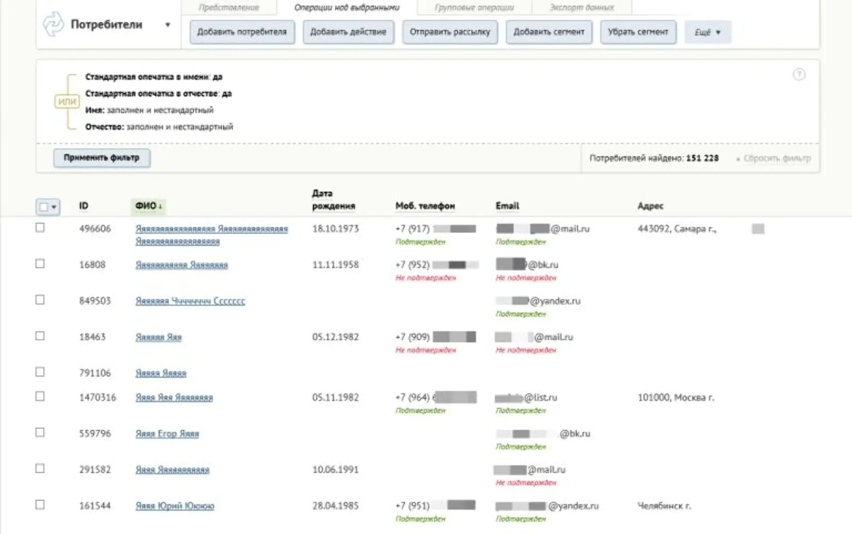Image resolution: width=852 pixels, height=534 pixels.
Task: Check the row with ID 496606
Action: pos(40,228)
